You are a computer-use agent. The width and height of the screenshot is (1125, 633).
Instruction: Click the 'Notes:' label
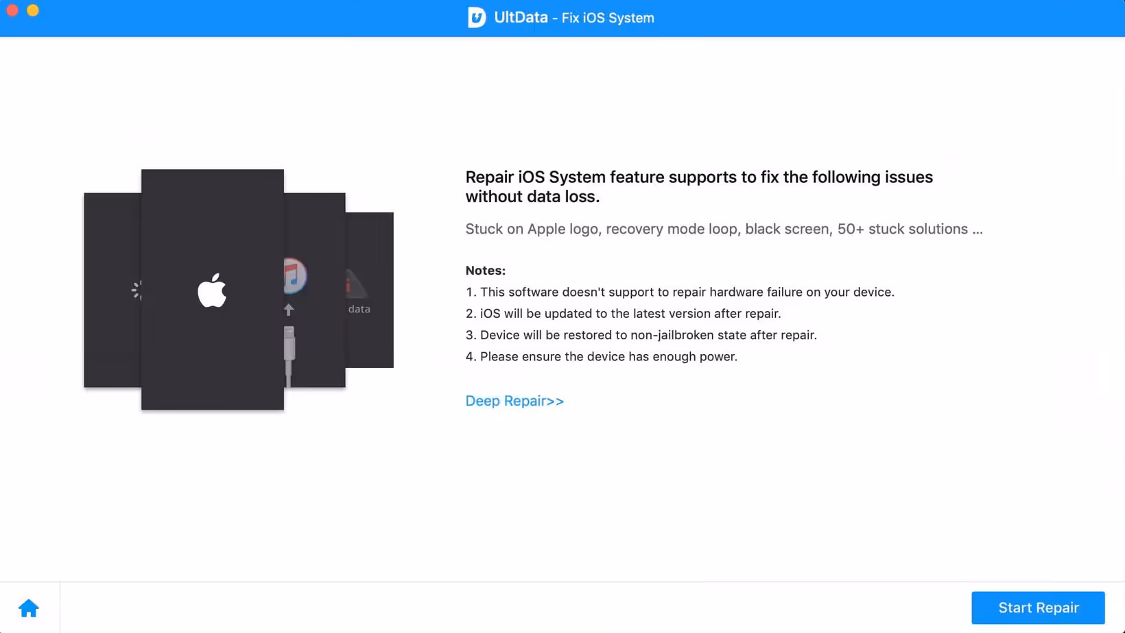(x=485, y=271)
